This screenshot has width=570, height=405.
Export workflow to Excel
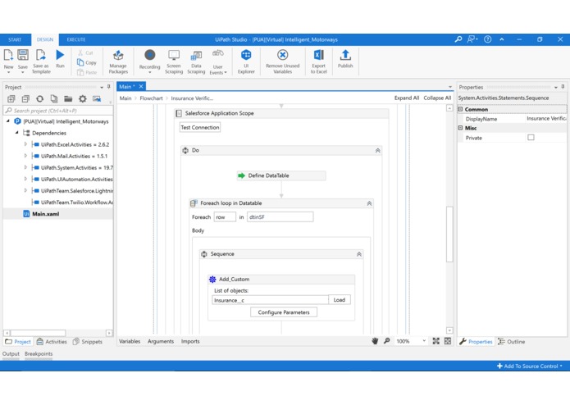tap(318, 61)
